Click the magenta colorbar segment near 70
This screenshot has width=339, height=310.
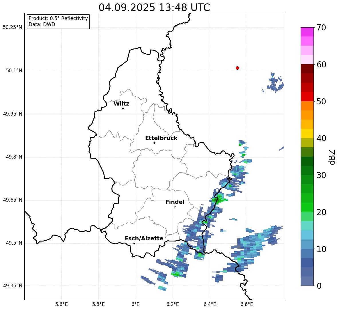point(307,32)
